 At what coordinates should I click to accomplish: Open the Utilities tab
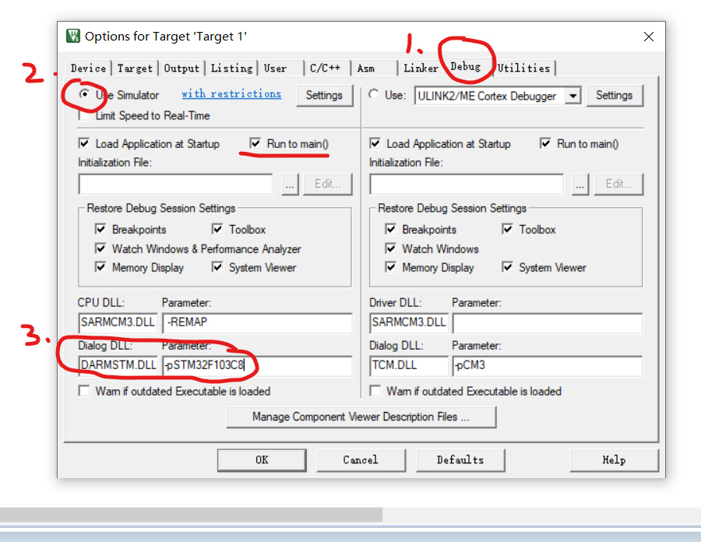coord(523,68)
